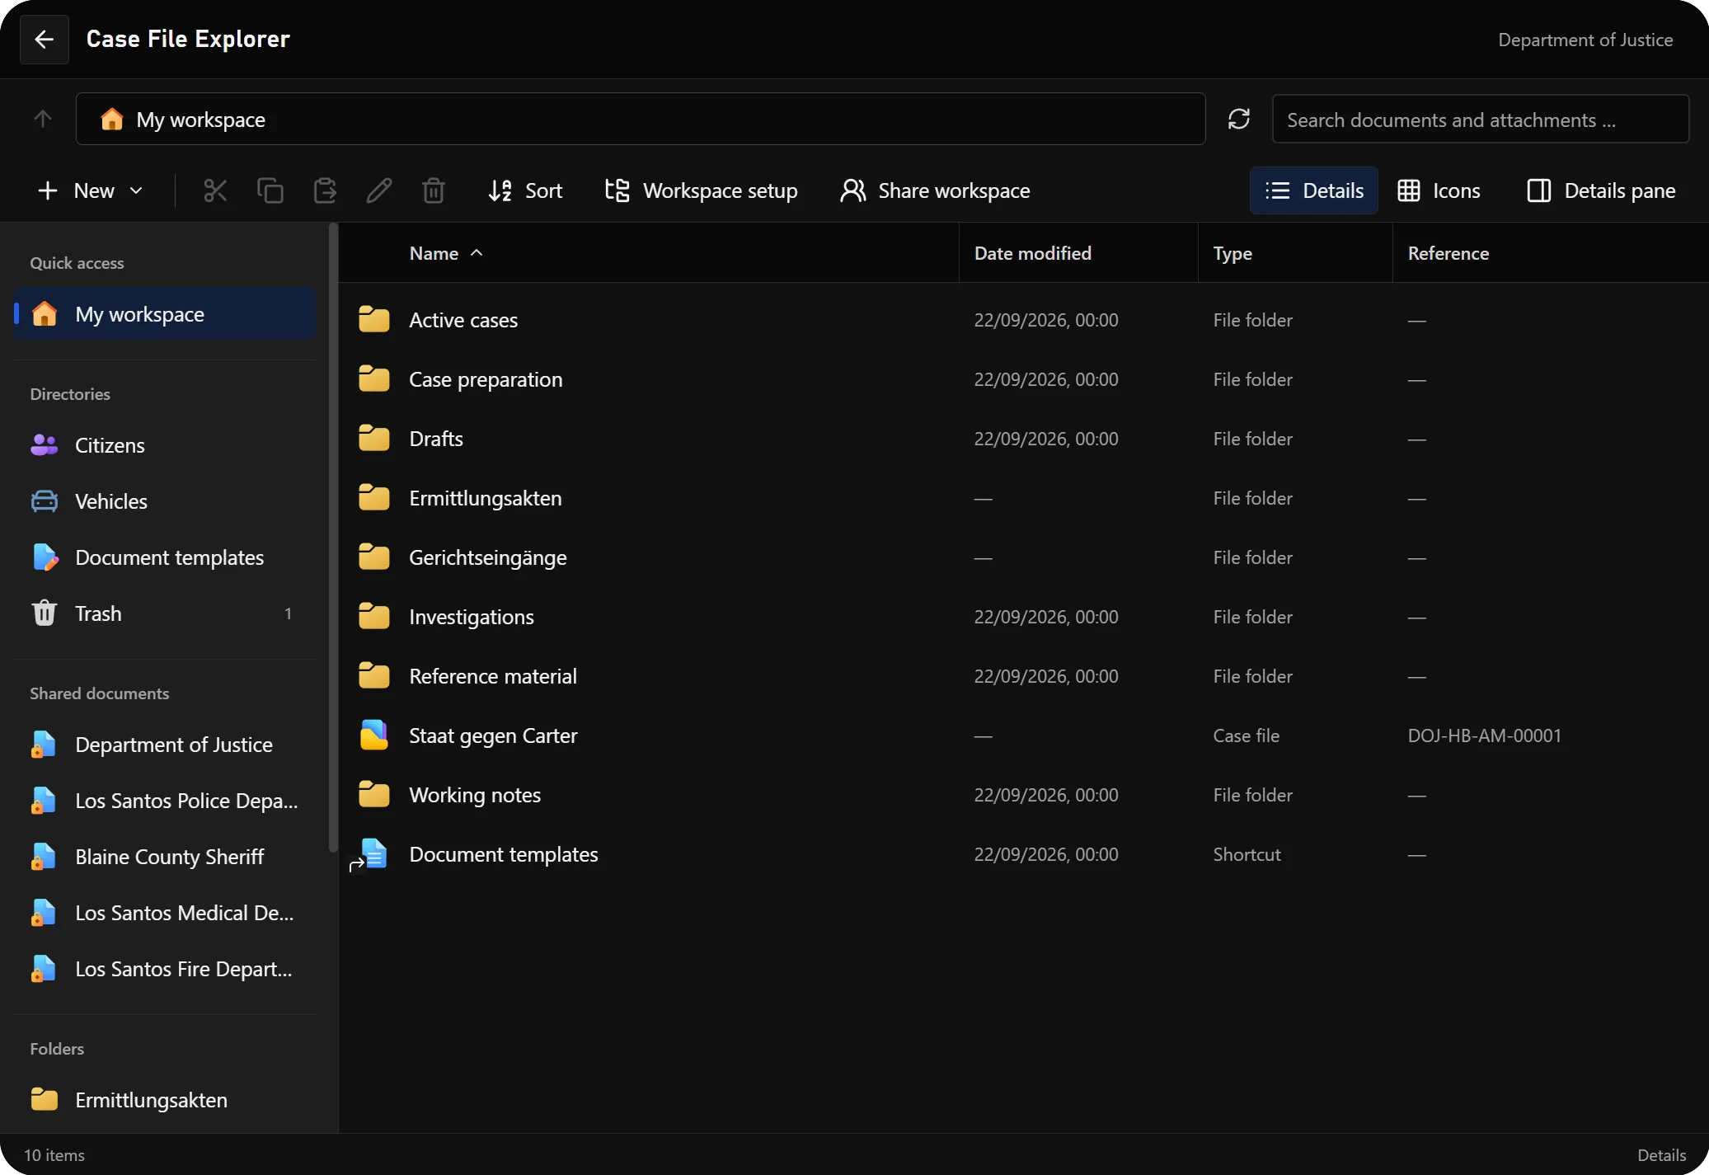Viewport: 1709px width, 1175px height.
Task: Click the Working notes name
Action: 475,795
